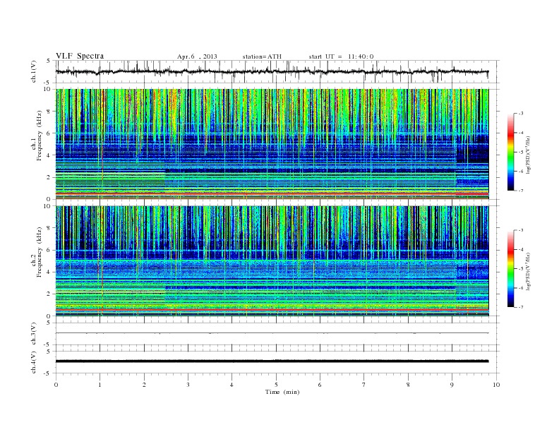The width and height of the screenshot is (559, 432).
Task: Click the ch.3 voltage trace panel
Action: tap(277, 334)
